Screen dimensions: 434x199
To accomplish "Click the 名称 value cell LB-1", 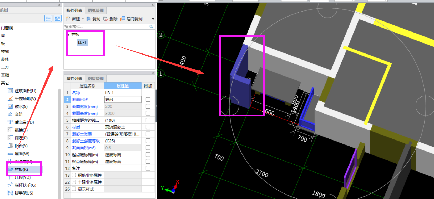I will [x=123, y=93].
